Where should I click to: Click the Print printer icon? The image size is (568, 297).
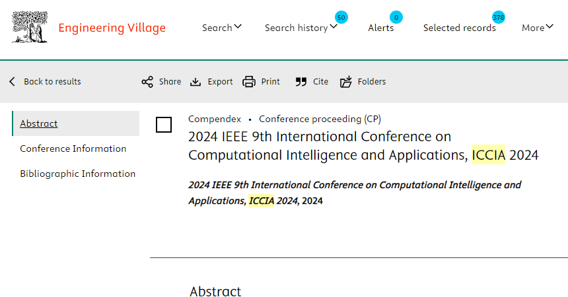pos(249,81)
